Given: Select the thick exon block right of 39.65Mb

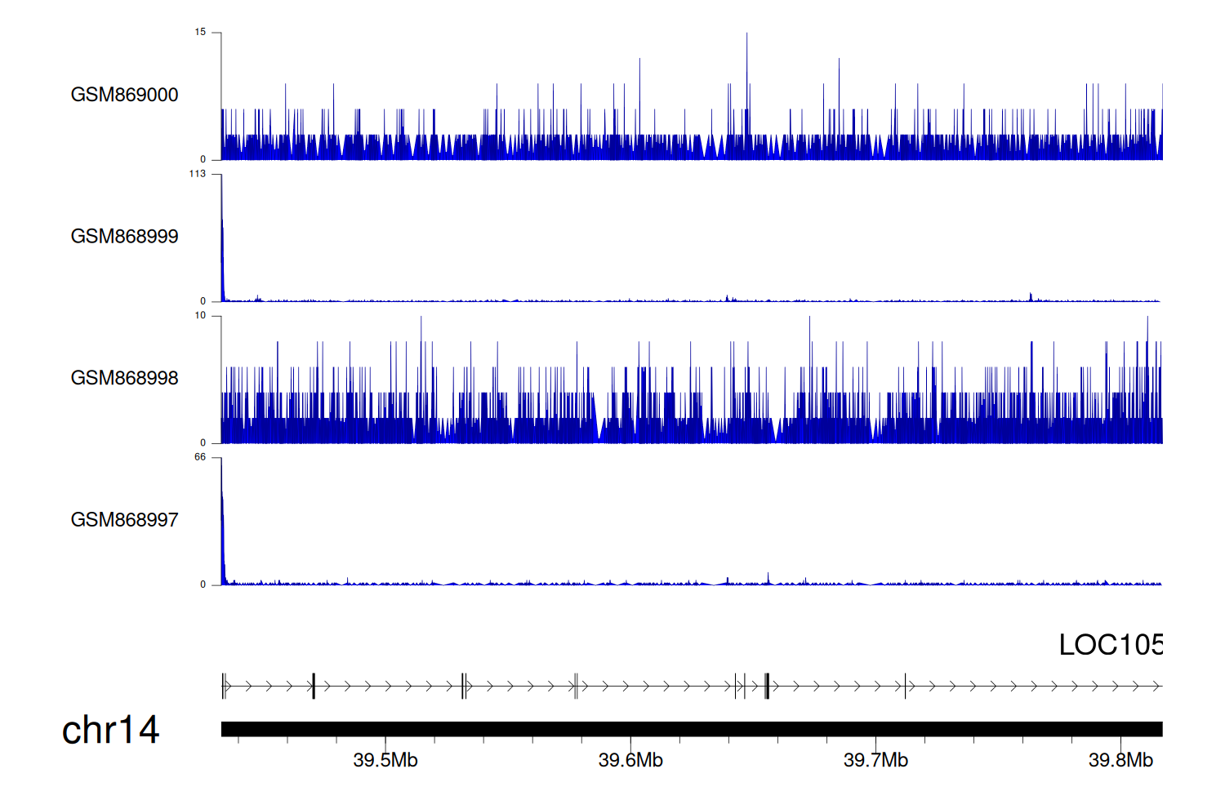Looking at the screenshot, I should pos(767,687).
